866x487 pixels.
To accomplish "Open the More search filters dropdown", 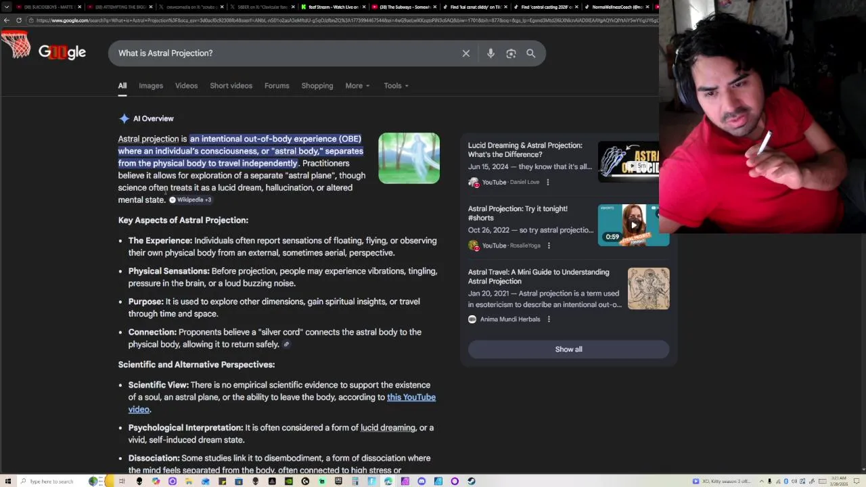I will tap(357, 86).
